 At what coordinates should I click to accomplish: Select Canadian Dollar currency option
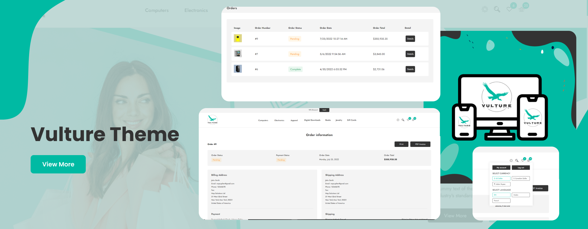[521, 178]
